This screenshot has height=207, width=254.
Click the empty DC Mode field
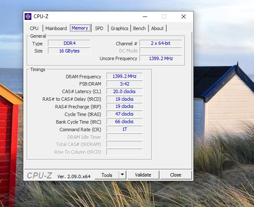point(161,51)
